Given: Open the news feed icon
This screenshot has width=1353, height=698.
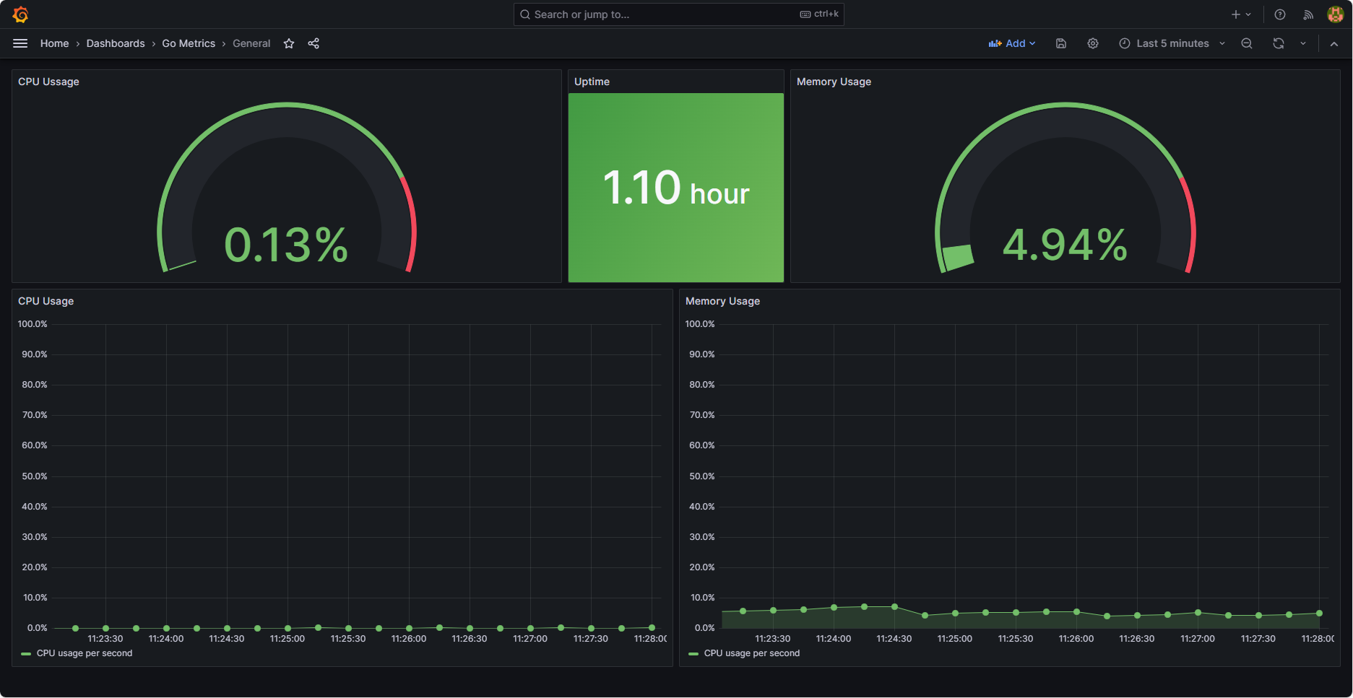Looking at the screenshot, I should point(1308,14).
